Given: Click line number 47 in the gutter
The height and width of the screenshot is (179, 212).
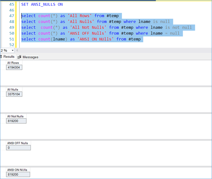Looking at the screenshot, I should point(12,16).
